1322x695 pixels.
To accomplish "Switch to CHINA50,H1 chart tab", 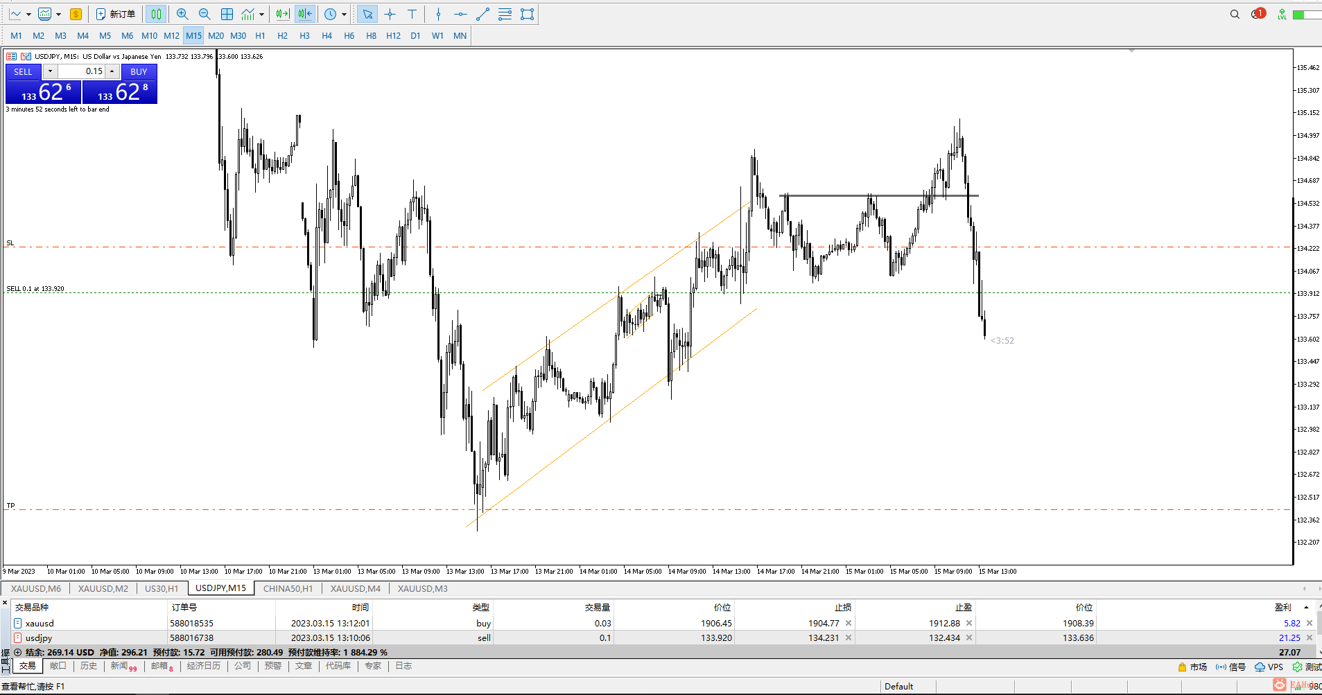I will click(x=288, y=588).
